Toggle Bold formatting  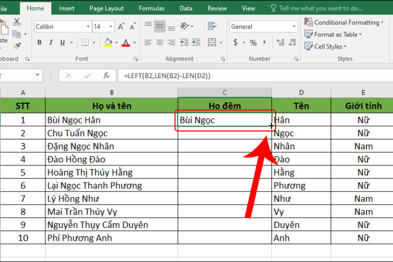pyautogui.click(x=39, y=42)
